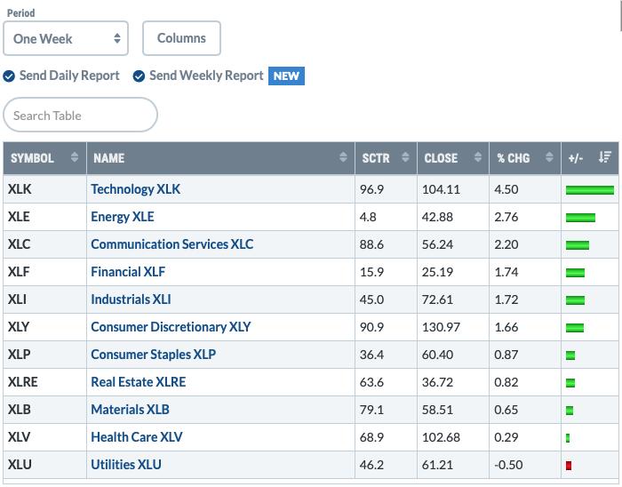Screen dimensions: 622x487
Task: Open Energy XLE link
Action: pyautogui.click(x=123, y=217)
